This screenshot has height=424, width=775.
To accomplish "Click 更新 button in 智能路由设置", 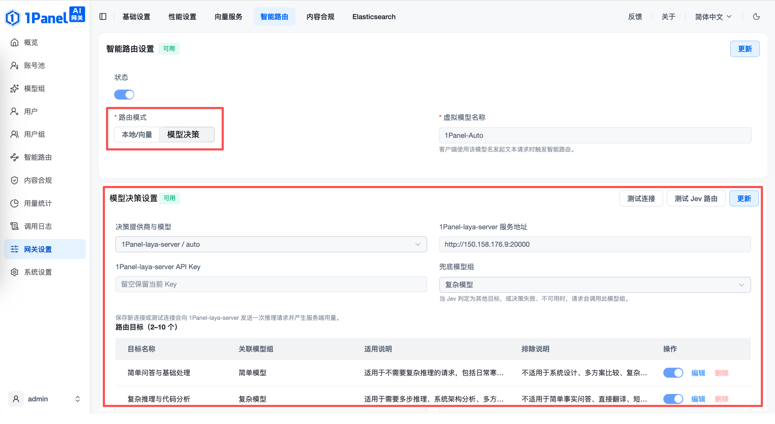I will point(745,49).
